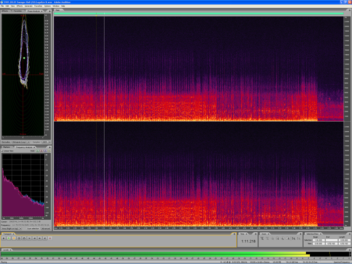Click the View Begin time field
Image resolution: width=352 pixels, height=264 pixels.
tap(319, 243)
